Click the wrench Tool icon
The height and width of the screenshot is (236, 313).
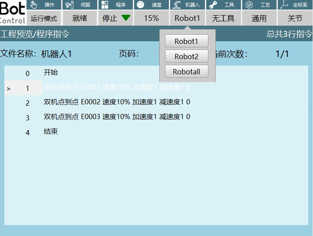point(213,5)
